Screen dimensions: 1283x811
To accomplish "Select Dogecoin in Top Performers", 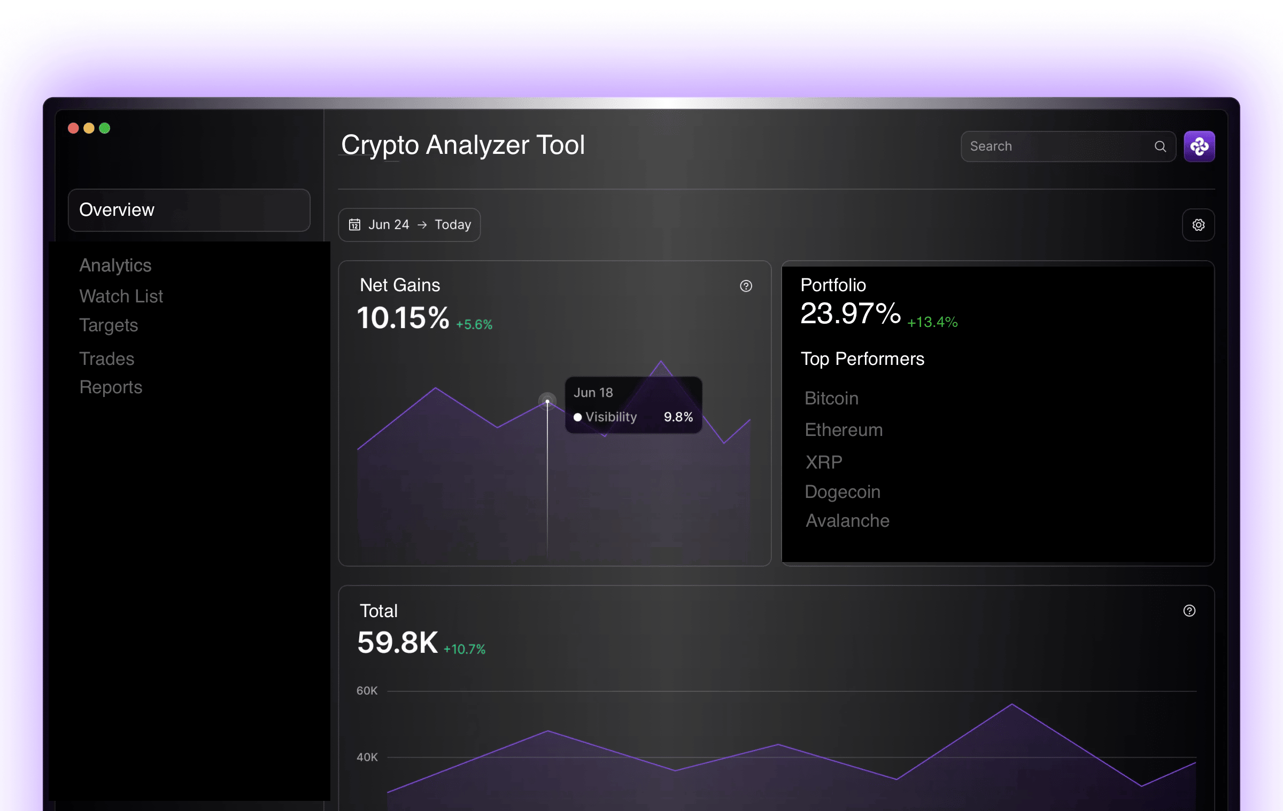I will tap(843, 492).
